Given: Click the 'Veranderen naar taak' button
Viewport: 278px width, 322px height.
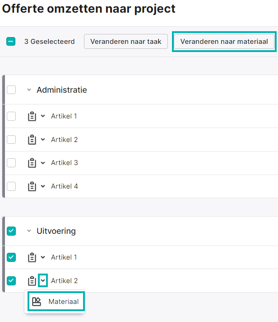Looking at the screenshot, I should coord(126,42).
